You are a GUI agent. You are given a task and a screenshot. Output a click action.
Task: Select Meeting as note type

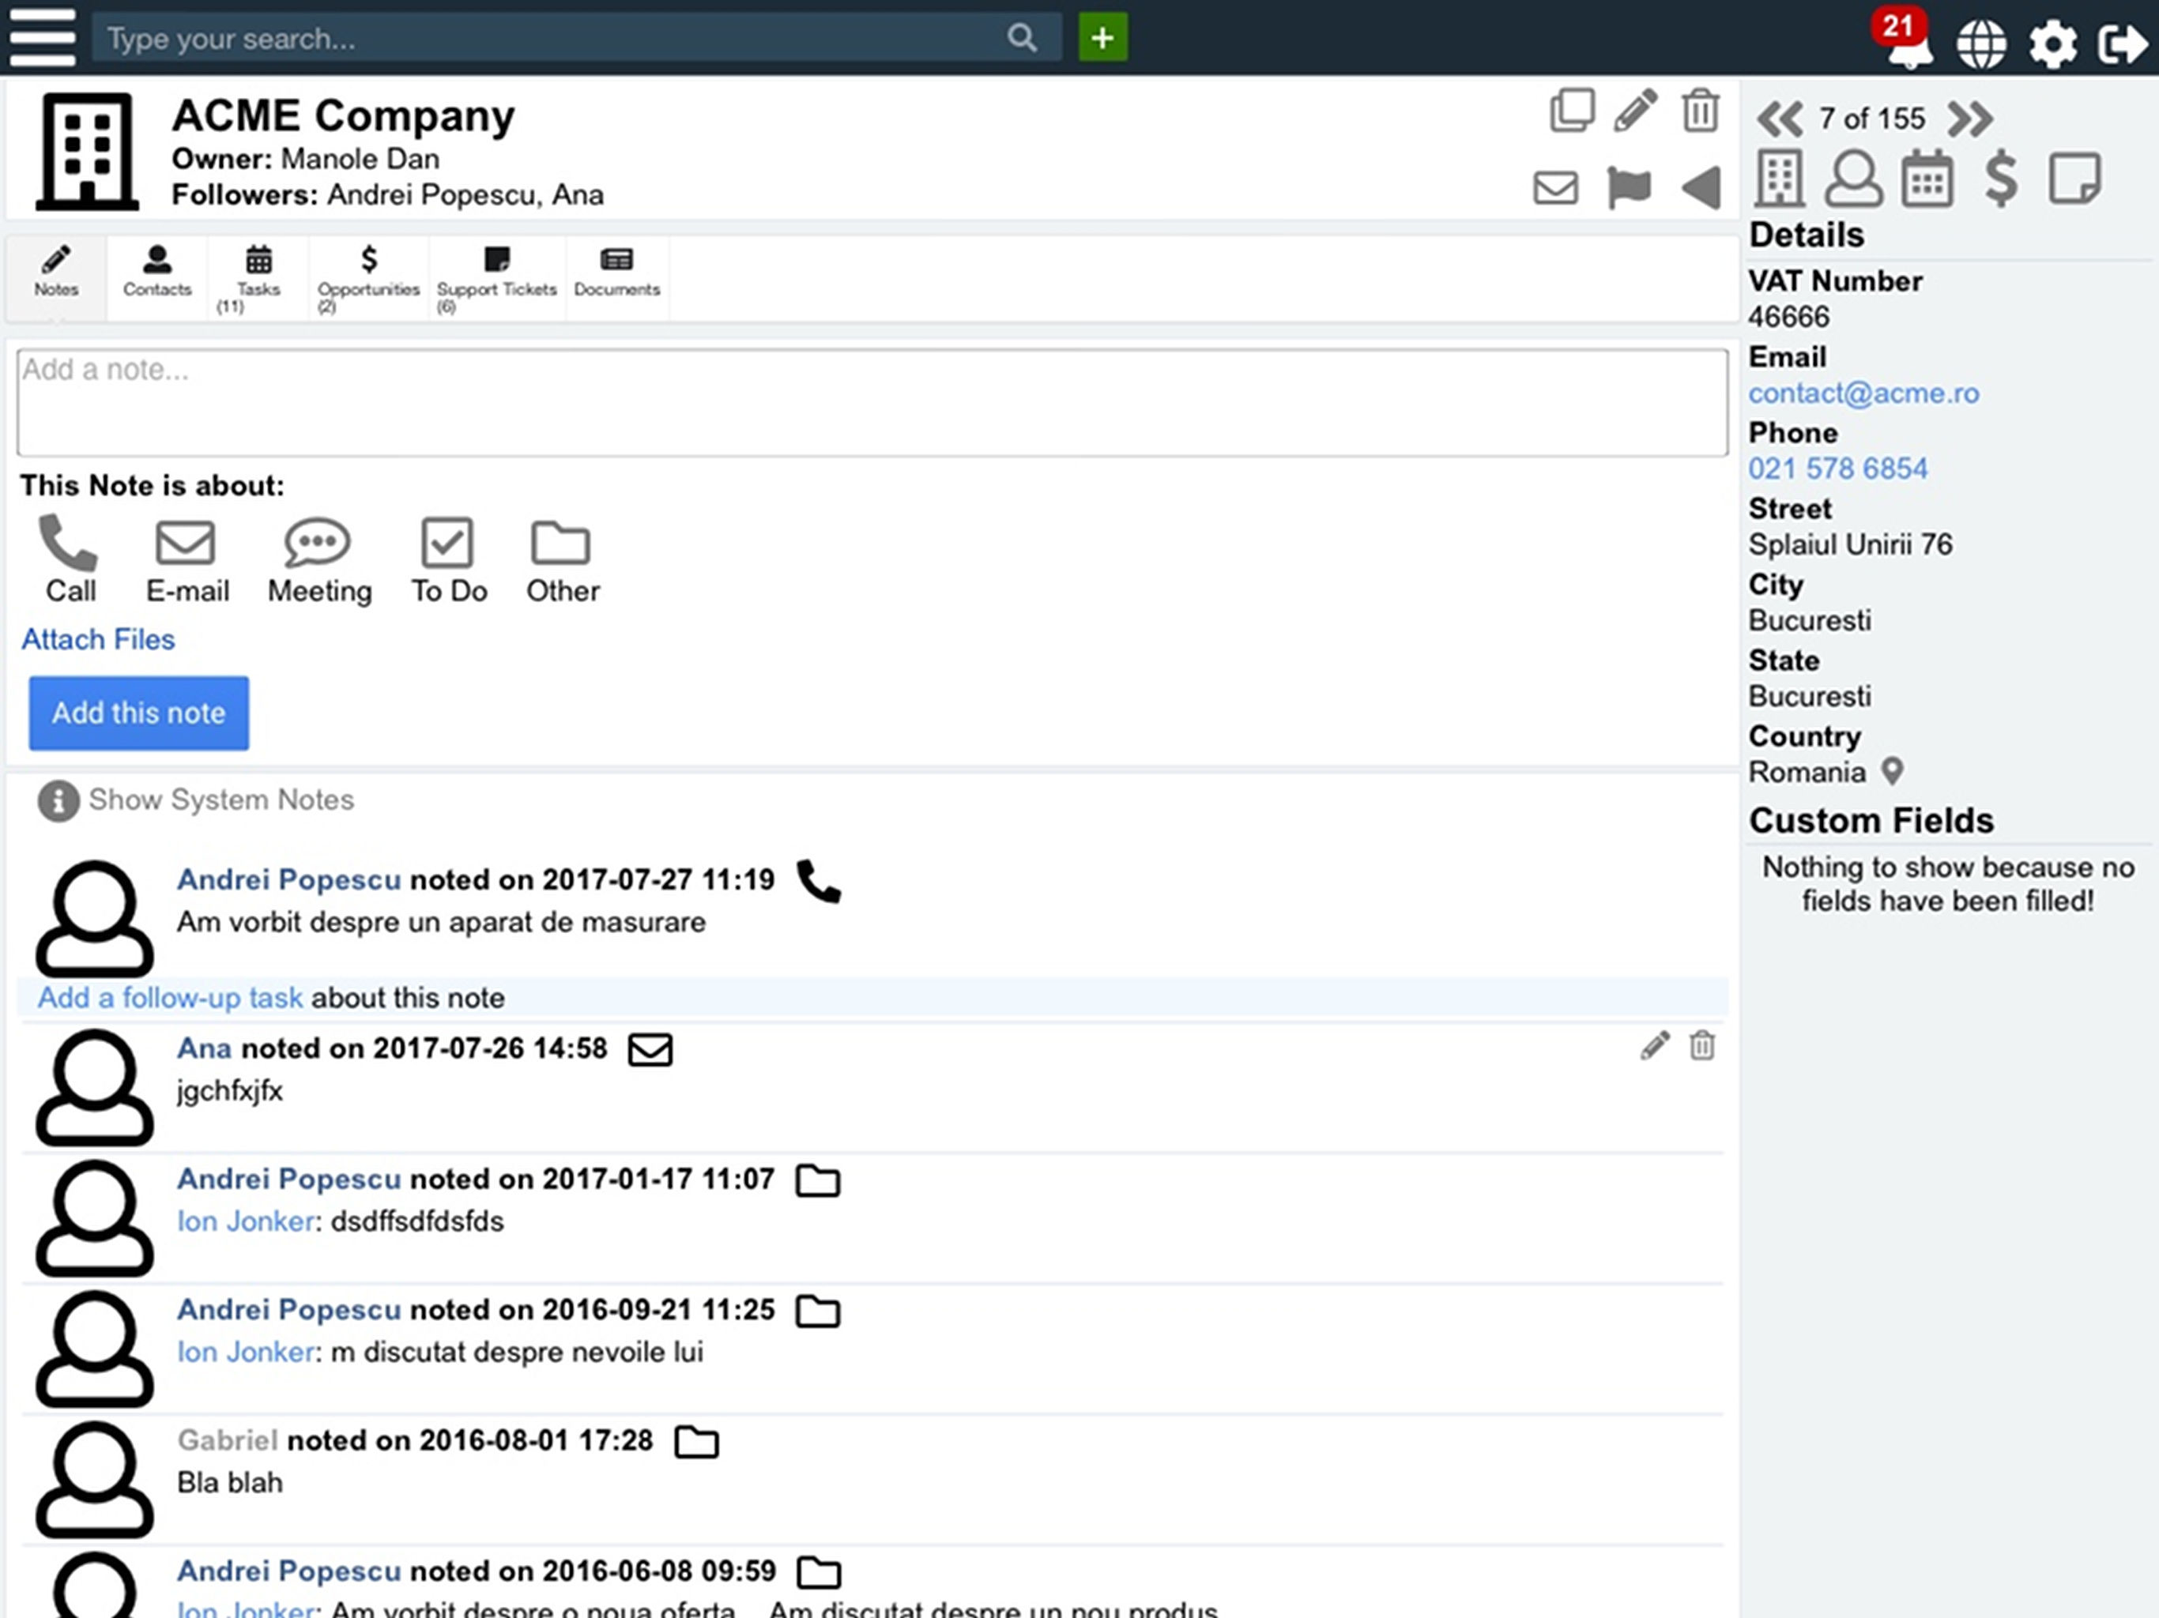pyautogui.click(x=319, y=560)
